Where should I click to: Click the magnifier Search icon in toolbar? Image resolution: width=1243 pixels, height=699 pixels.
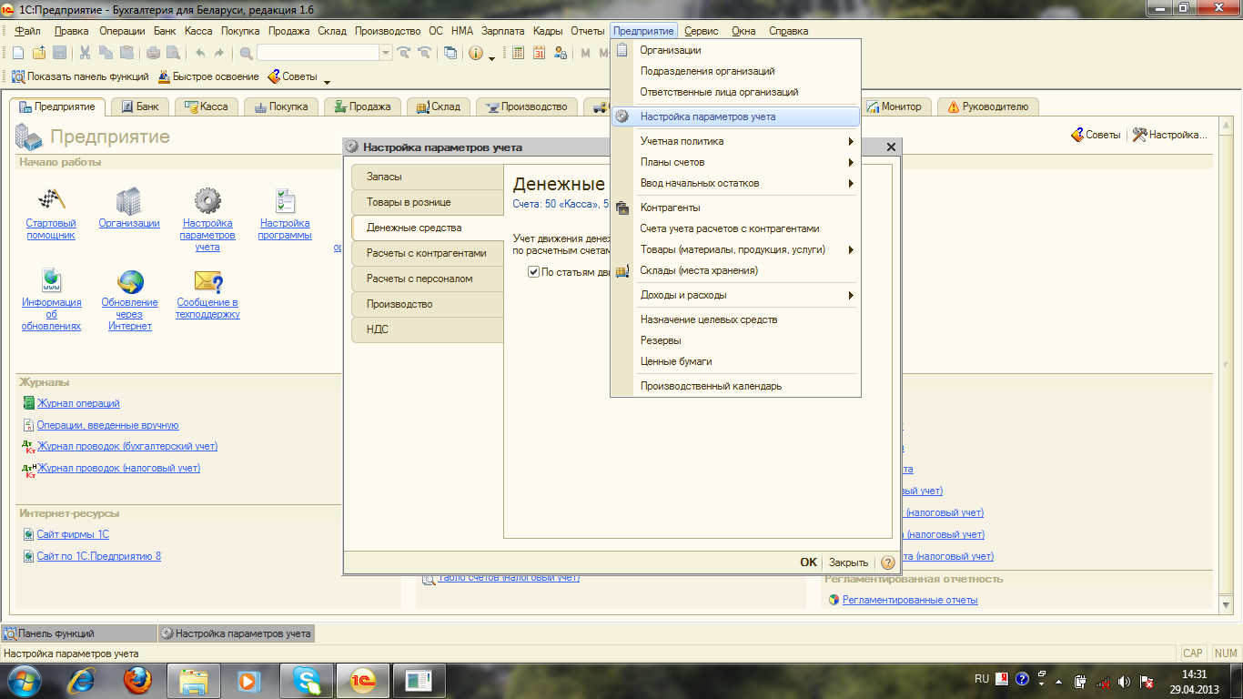247,53
